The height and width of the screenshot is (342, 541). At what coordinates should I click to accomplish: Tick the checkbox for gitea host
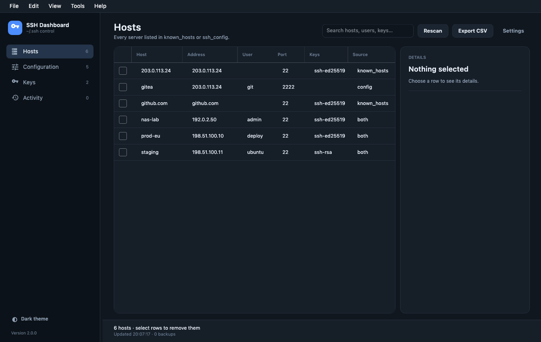[123, 87]
